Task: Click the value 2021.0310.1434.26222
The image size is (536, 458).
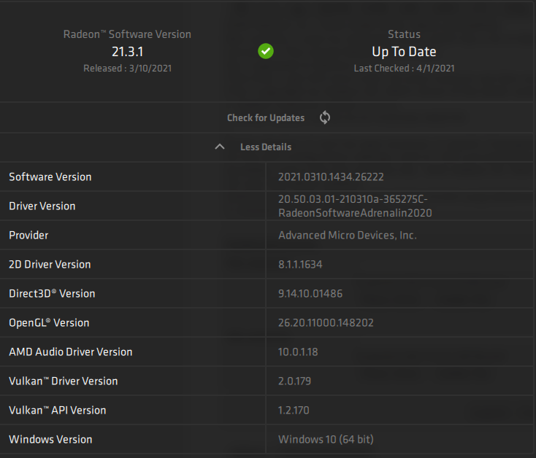Action: (x=331, y=176)
